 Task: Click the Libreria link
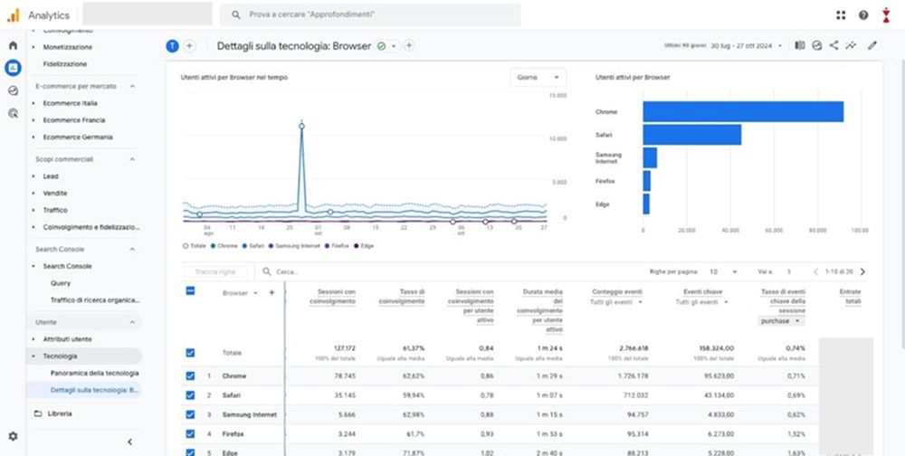[x=59, y=413]
